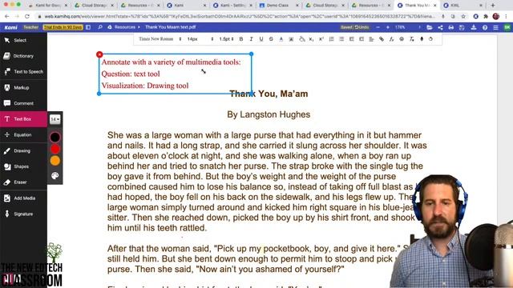Delete text box with red X handle

[x=99, y=54]
